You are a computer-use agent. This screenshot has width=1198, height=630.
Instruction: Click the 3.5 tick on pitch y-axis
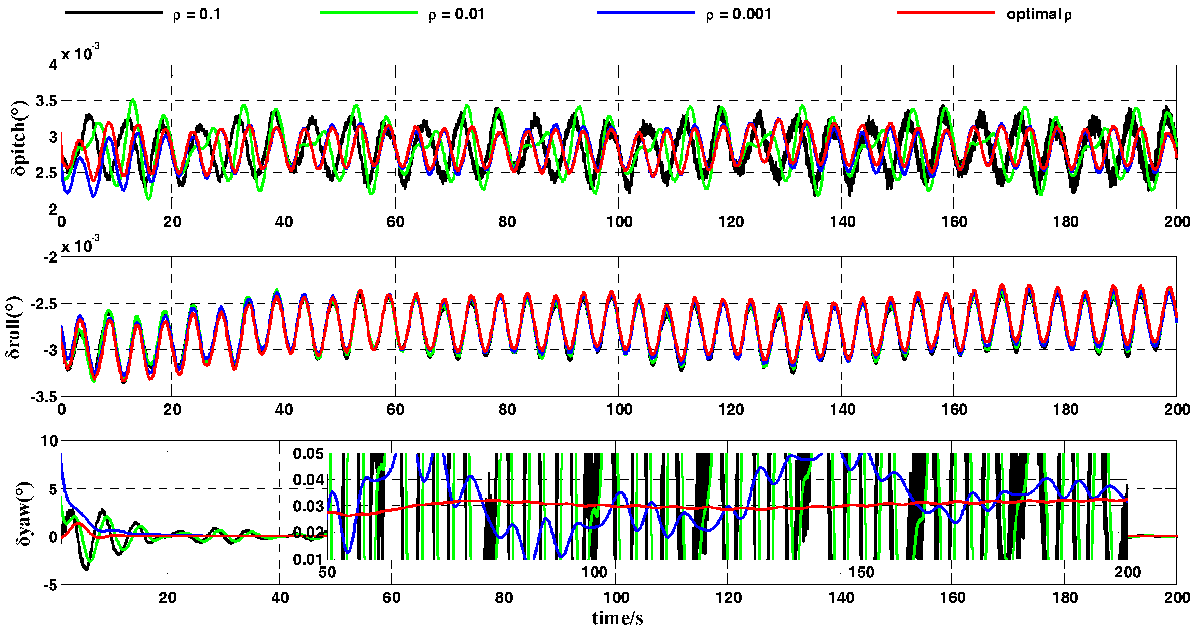(x=46, y=101)
